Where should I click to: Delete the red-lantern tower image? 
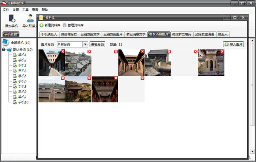[x=169, y=52]
